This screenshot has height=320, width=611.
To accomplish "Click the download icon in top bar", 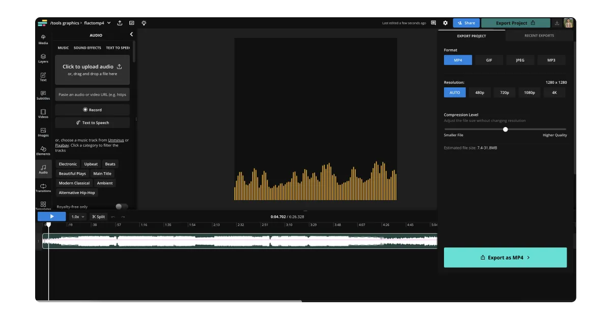I will [x=557, y=23].
